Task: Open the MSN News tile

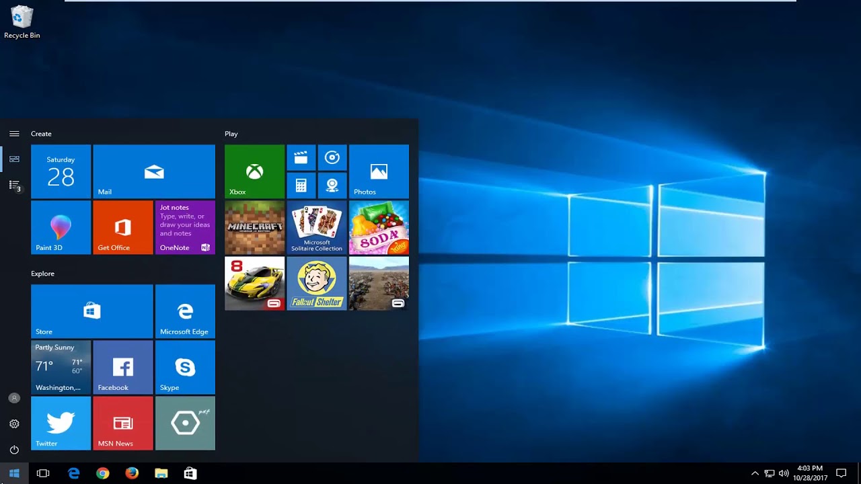Action: (x=123, y=423)
